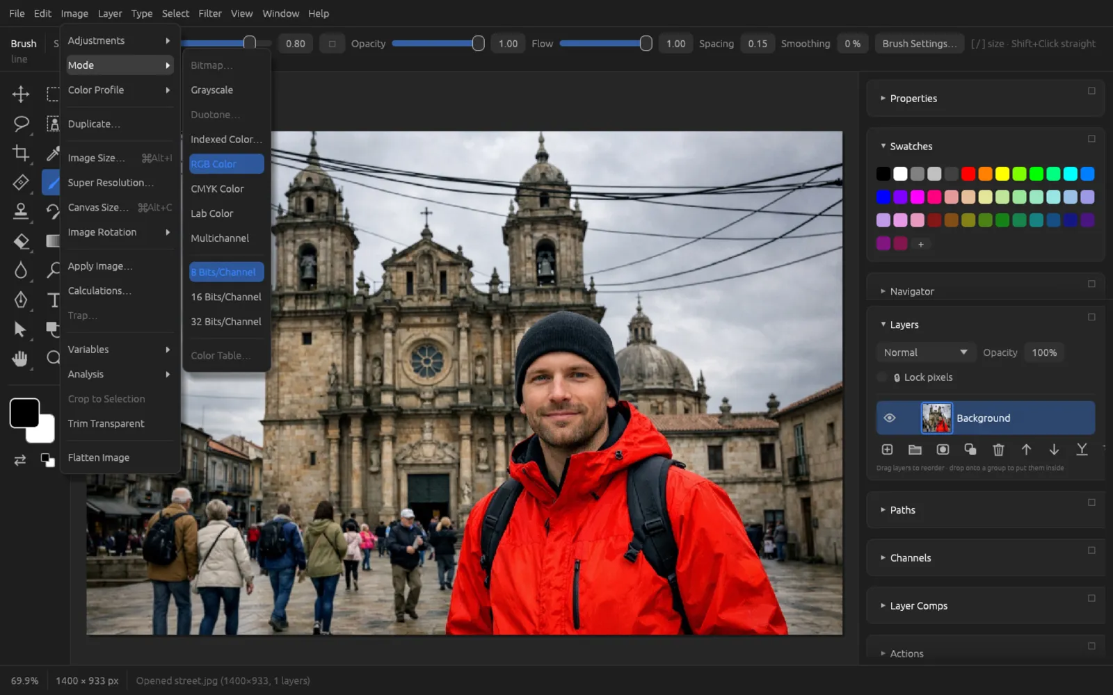Select the Pen tool
The width and height of the screenshot is (1113, 695).
(x=21, y=300)
